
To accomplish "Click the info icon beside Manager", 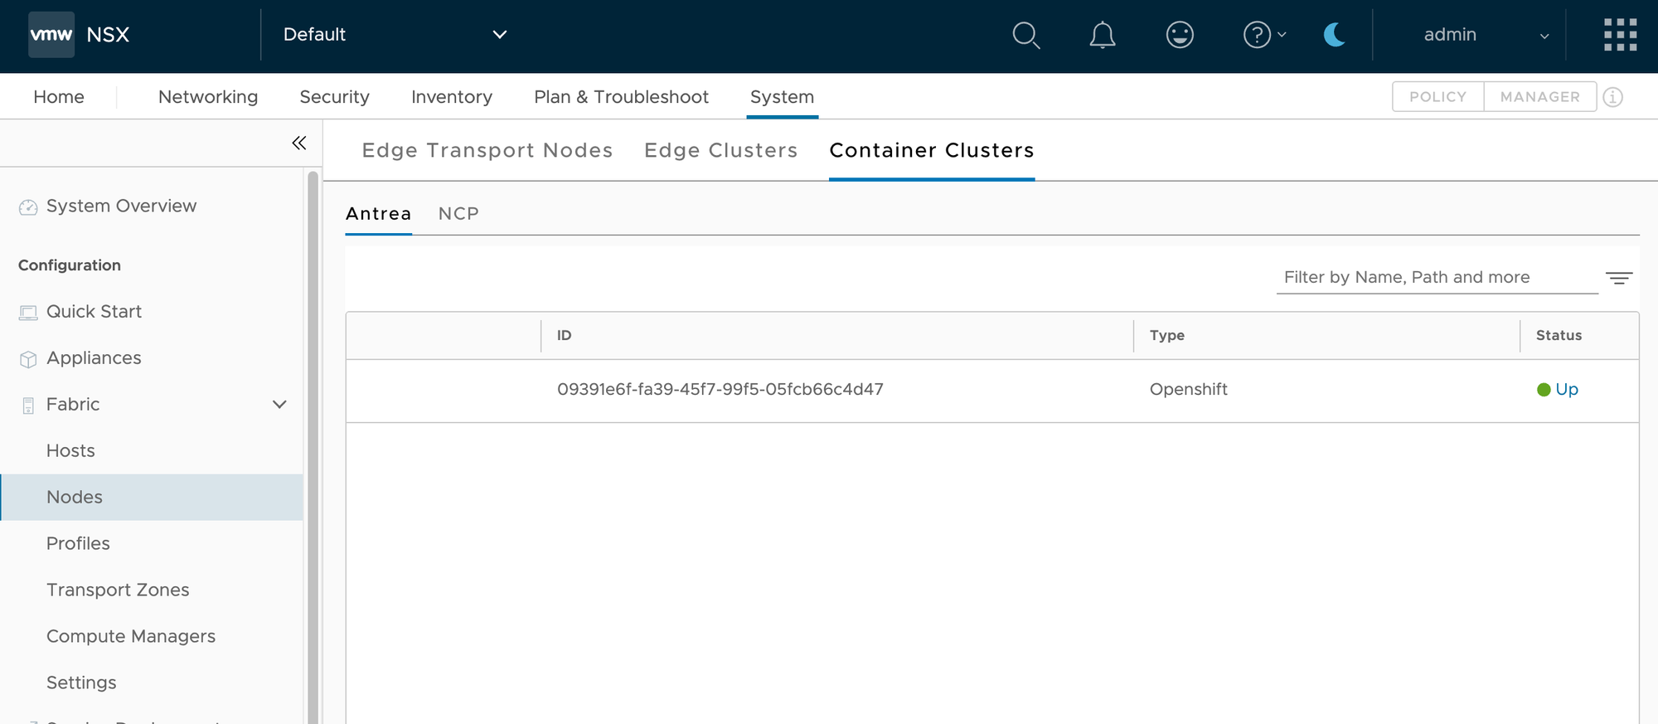I will pyautogui.click(x=1612, y=97).
